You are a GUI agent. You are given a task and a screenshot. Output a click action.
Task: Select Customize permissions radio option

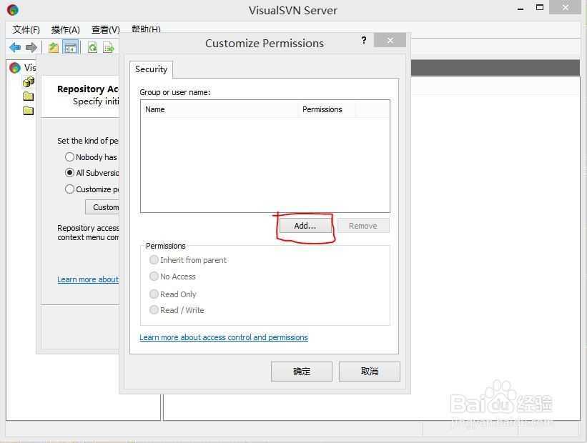(69, 189)
